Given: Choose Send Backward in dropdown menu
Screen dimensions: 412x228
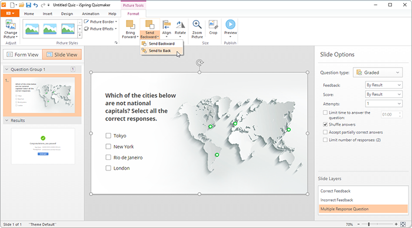Looking at the screenshot, I should coord(162,43).
